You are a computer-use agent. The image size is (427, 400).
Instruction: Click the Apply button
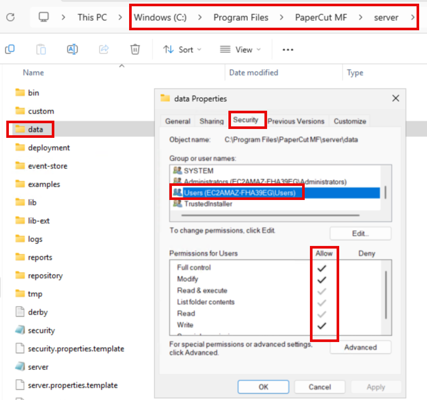tap(376, 386)
